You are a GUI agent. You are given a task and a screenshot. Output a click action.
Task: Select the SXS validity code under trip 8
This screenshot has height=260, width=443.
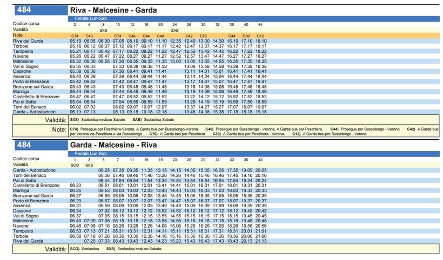tap(103, 30)
